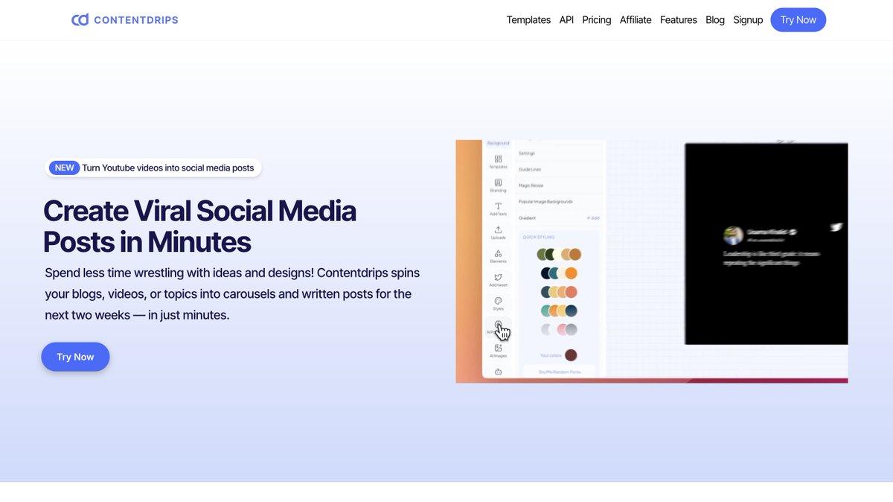Select the Magic Resize option
893x502 pixels.
560,185
